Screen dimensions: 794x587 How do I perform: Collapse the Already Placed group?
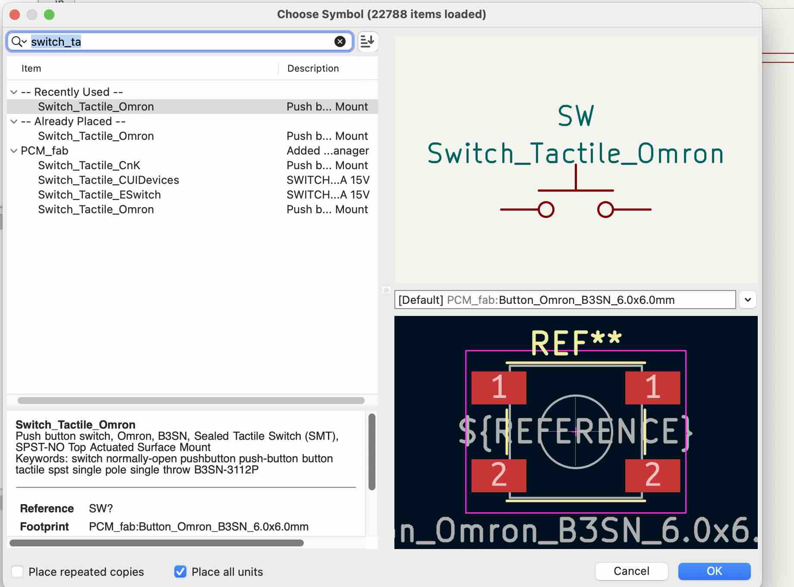click(x=14, y=121)
